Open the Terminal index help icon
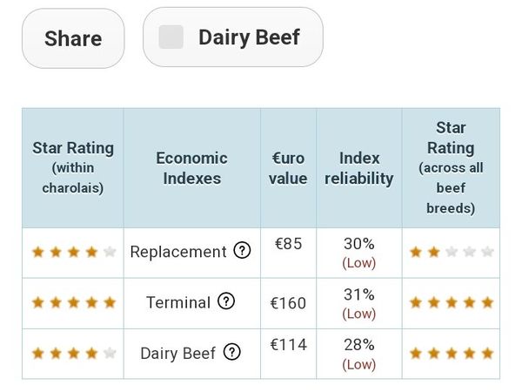Screen dimensions: 522x392 point(226,301)
